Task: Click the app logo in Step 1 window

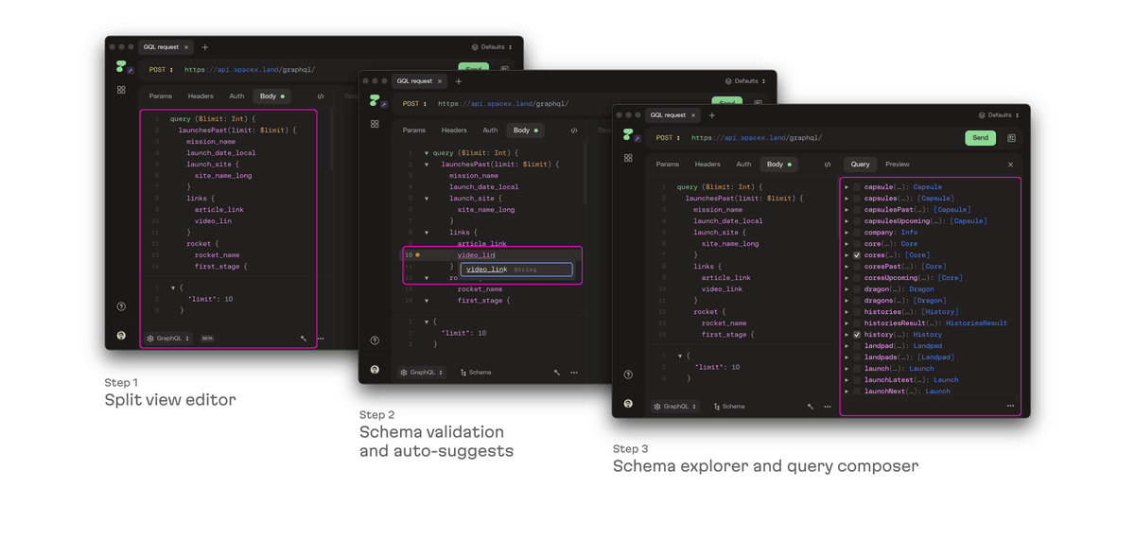Action: coord(121,67)
